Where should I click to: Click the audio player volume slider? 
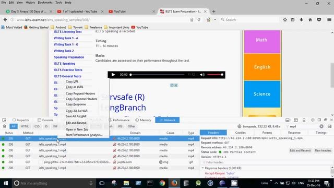click(x=215, y=75)
